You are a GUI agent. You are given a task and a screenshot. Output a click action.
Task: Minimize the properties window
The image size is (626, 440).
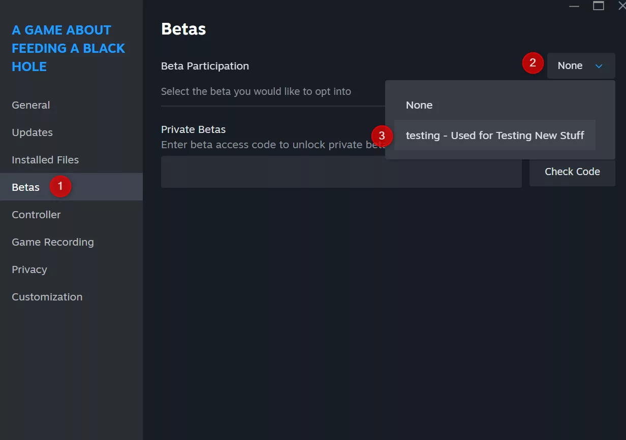pos(574,6)
